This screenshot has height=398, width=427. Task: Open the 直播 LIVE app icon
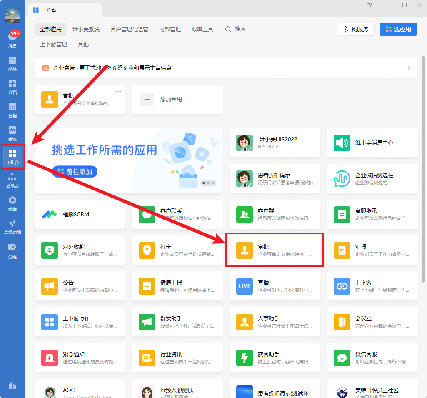(x=244, y=286)
